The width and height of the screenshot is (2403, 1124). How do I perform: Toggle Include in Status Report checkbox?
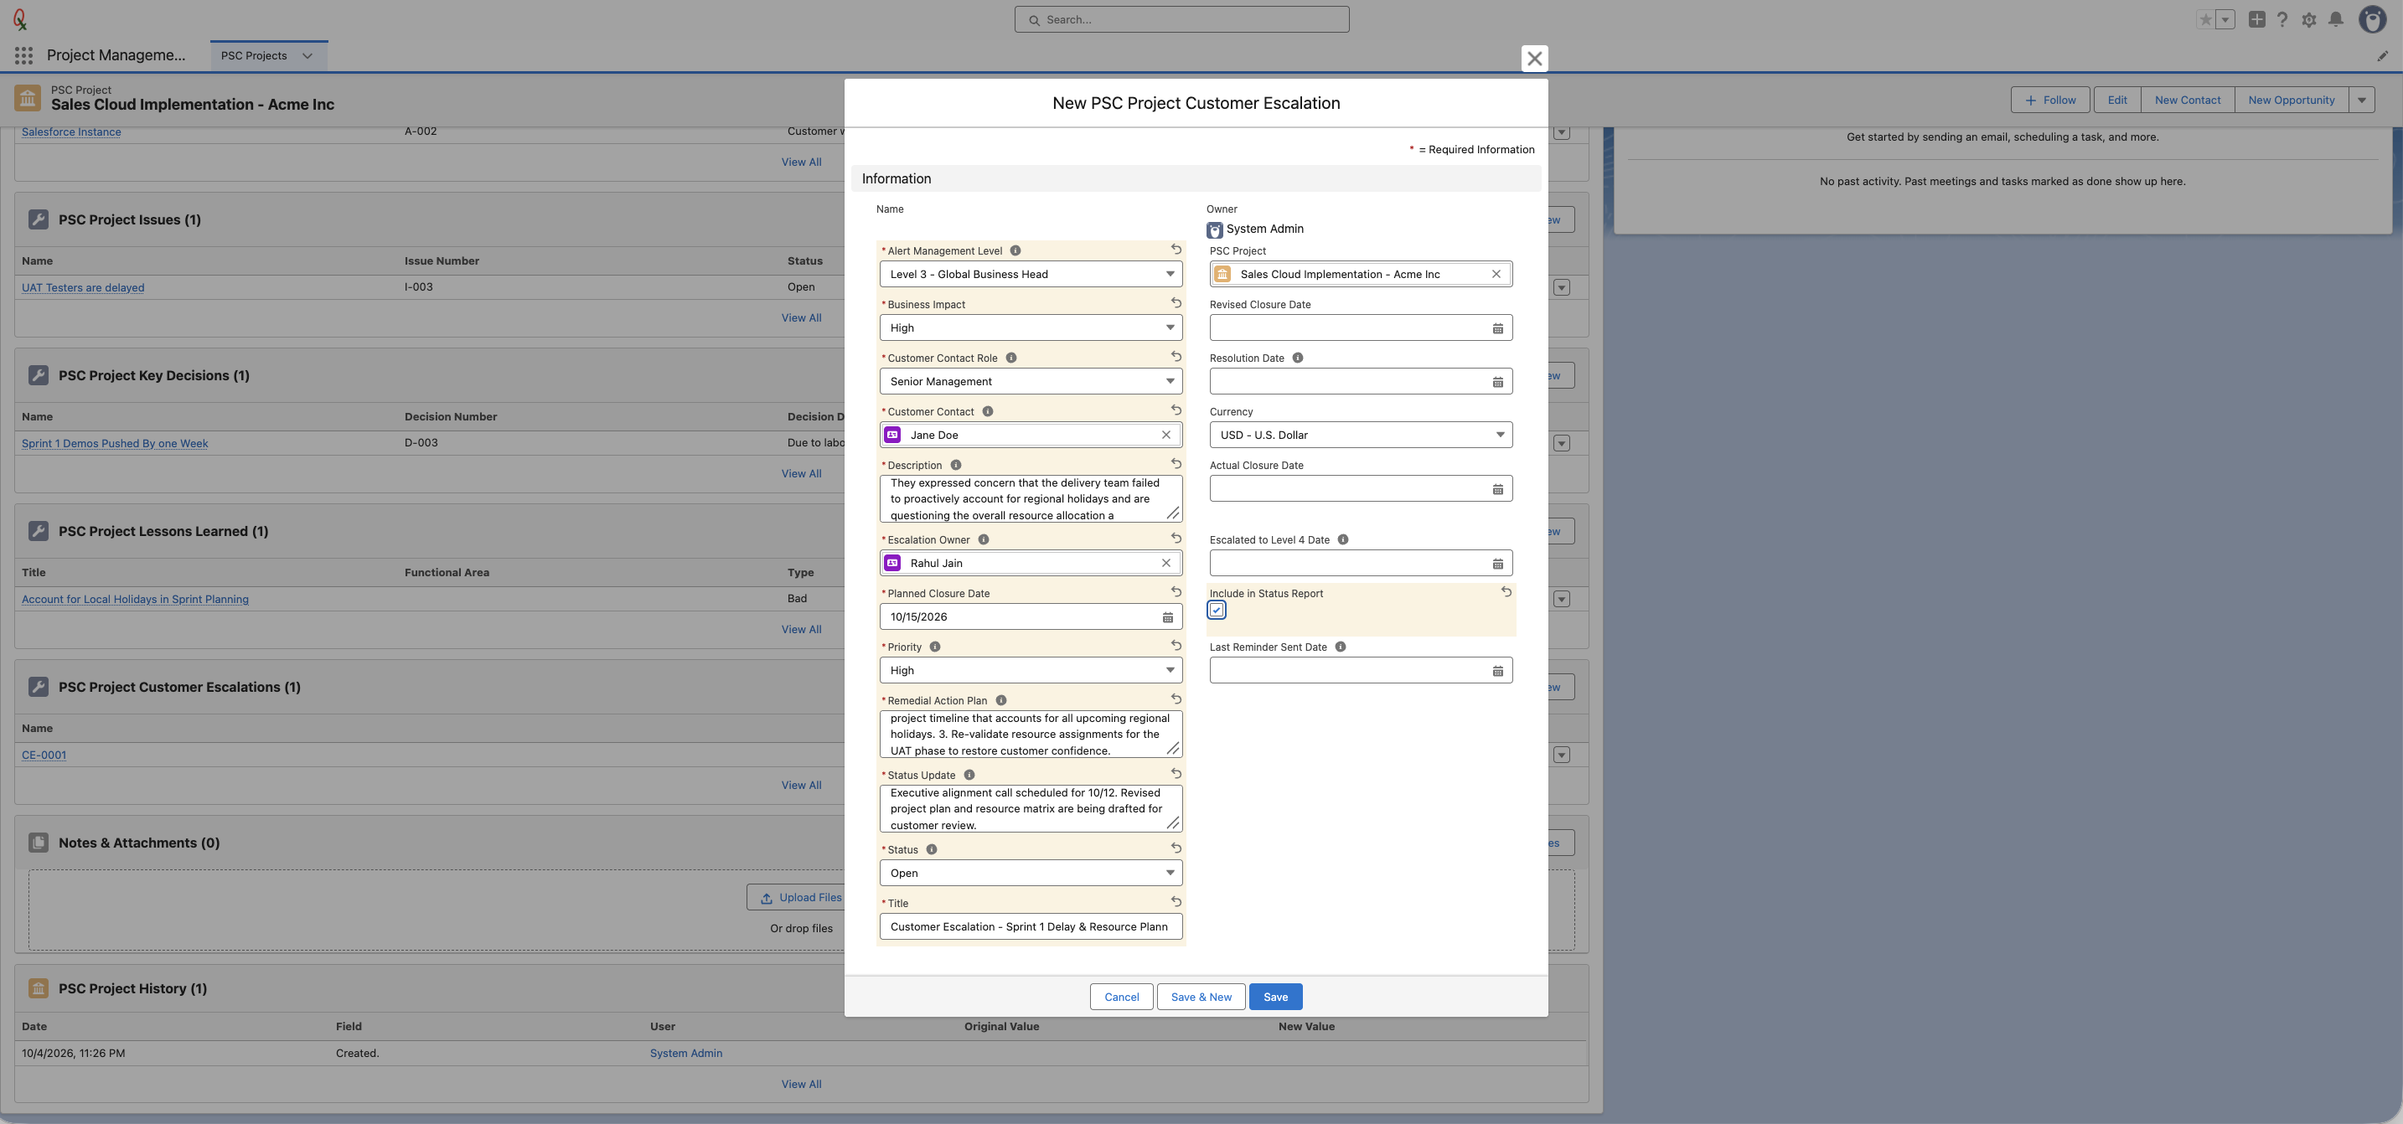(1217, 610)
